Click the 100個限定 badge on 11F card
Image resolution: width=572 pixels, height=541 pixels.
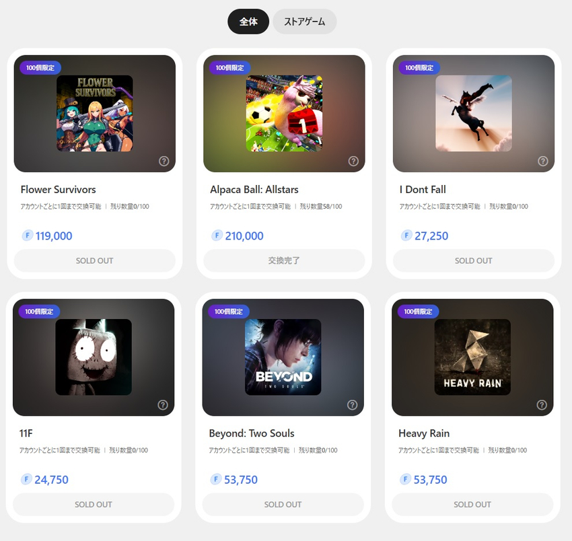point(40,312)
